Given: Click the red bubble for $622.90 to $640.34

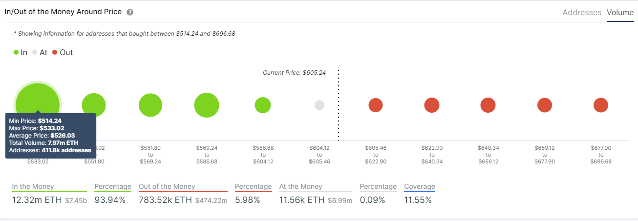Looking at the screenshot, I should pos(432,105).
